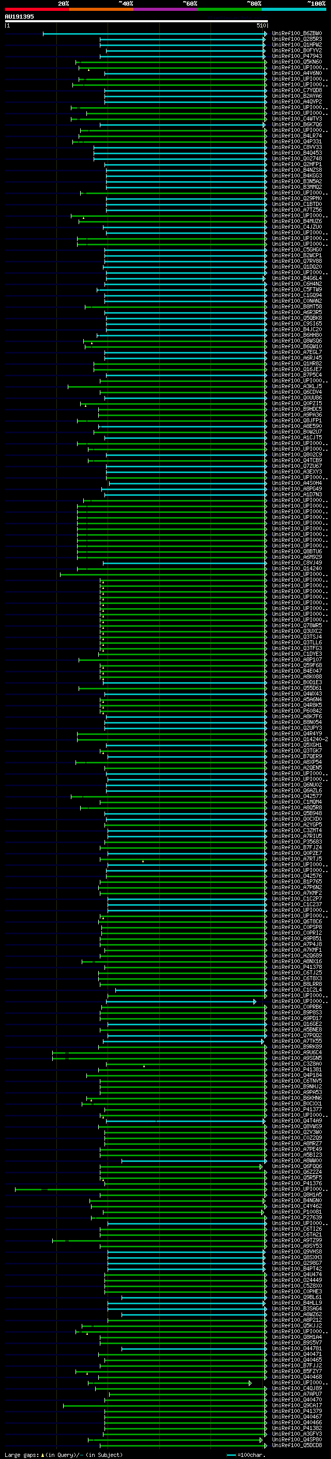331x1459 pixels.
Task: Select hit UniRef100_Q9BL61
Action: tap(297, 1297)
